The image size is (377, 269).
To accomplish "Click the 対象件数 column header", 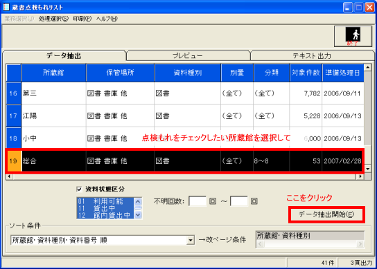I will point(306,73).
